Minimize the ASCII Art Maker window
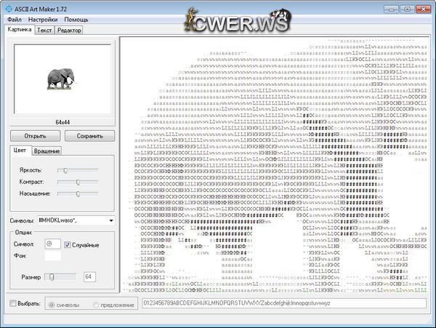 pyautogui.click(x=391, y=9)
